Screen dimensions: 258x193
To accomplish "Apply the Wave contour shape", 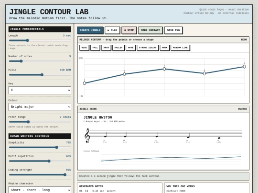I will pyautogui.click(x=130, y=48).
